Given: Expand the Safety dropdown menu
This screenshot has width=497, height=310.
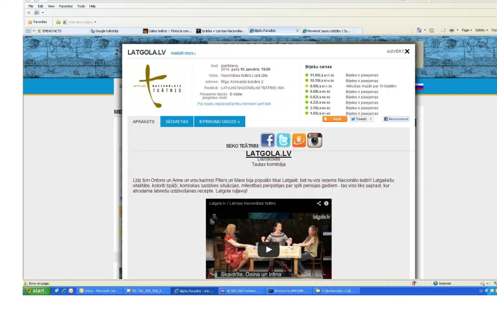Looking at the screenshot, I should tap(481, 30).
